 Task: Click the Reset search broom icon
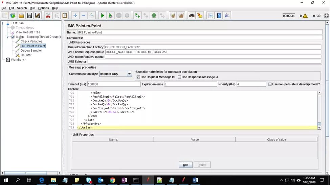pyautogui.click(x=200, y=15)
